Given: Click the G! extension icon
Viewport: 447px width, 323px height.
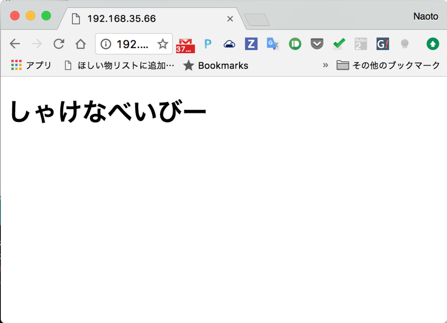Looking at the screenshot, I should [x=382, y=44].
